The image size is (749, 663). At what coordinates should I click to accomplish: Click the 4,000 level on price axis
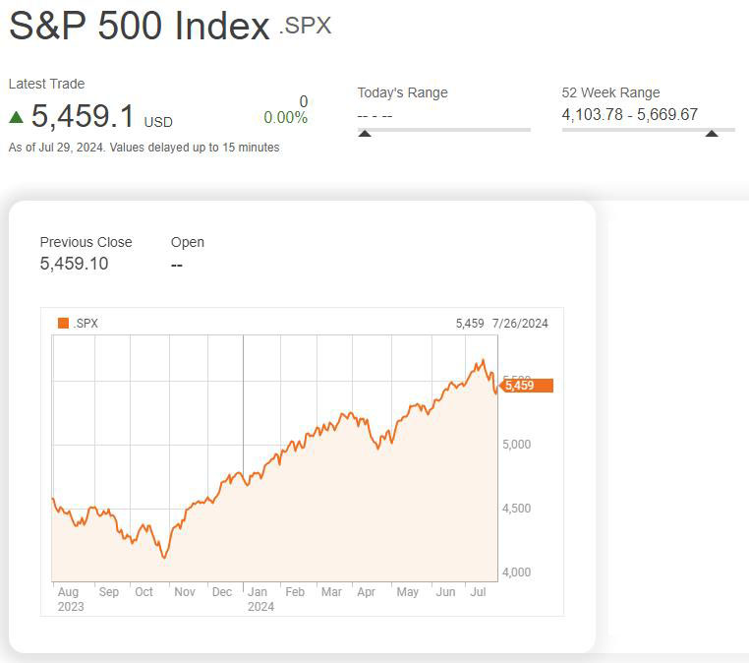click(x=518, y=573)
